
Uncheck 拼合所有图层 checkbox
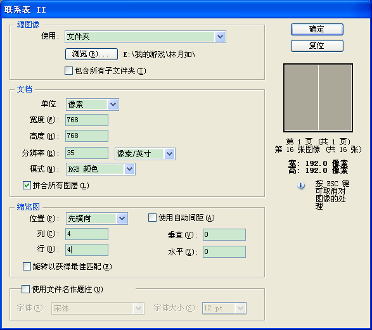point(27,186)
